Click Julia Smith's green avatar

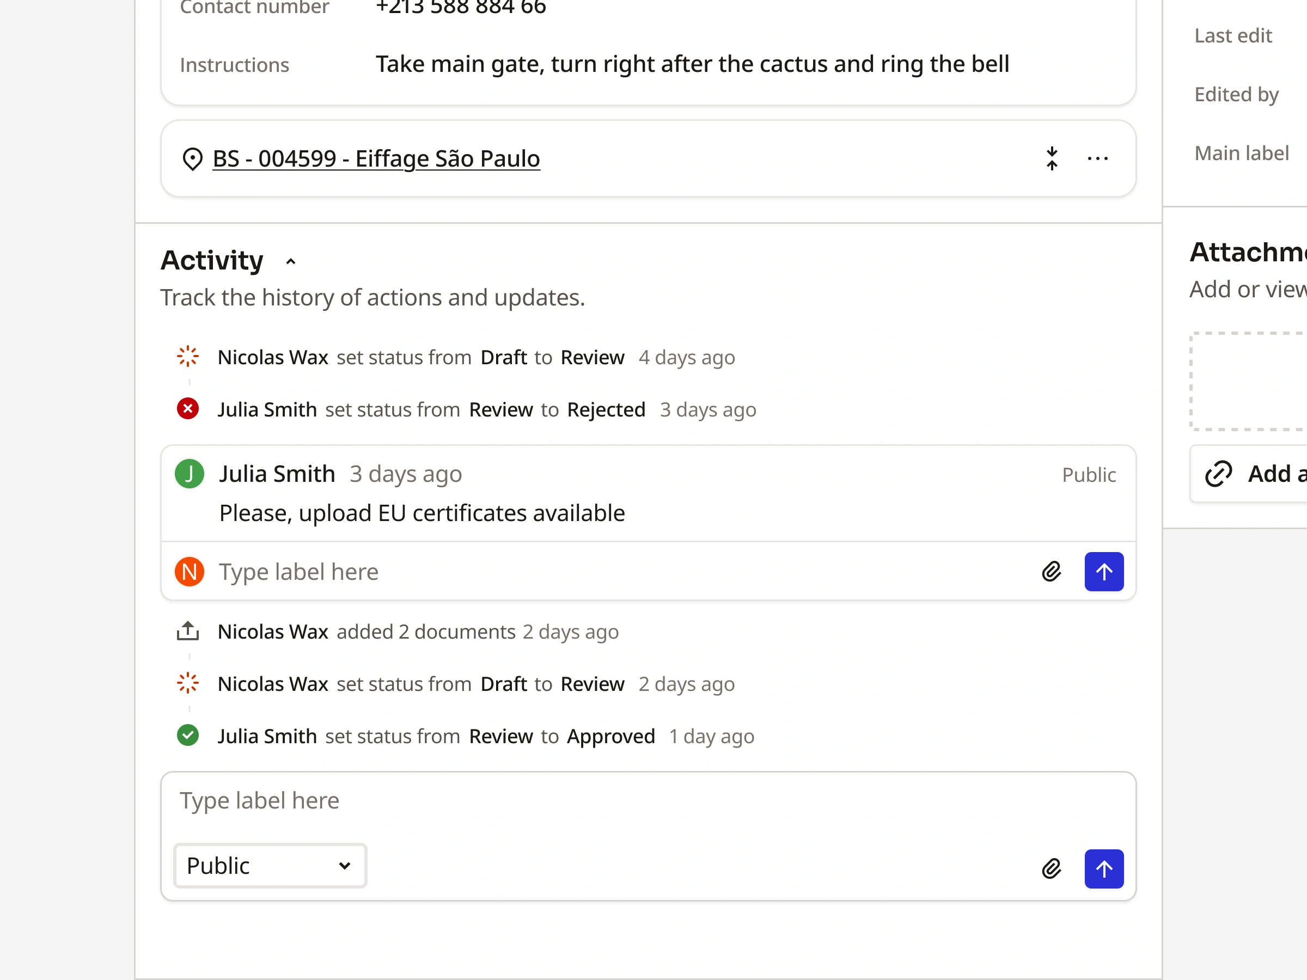coord(189,474)
